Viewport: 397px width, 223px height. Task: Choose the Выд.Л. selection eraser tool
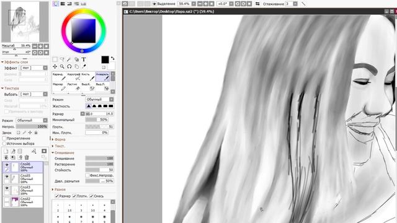coord(102,87)
